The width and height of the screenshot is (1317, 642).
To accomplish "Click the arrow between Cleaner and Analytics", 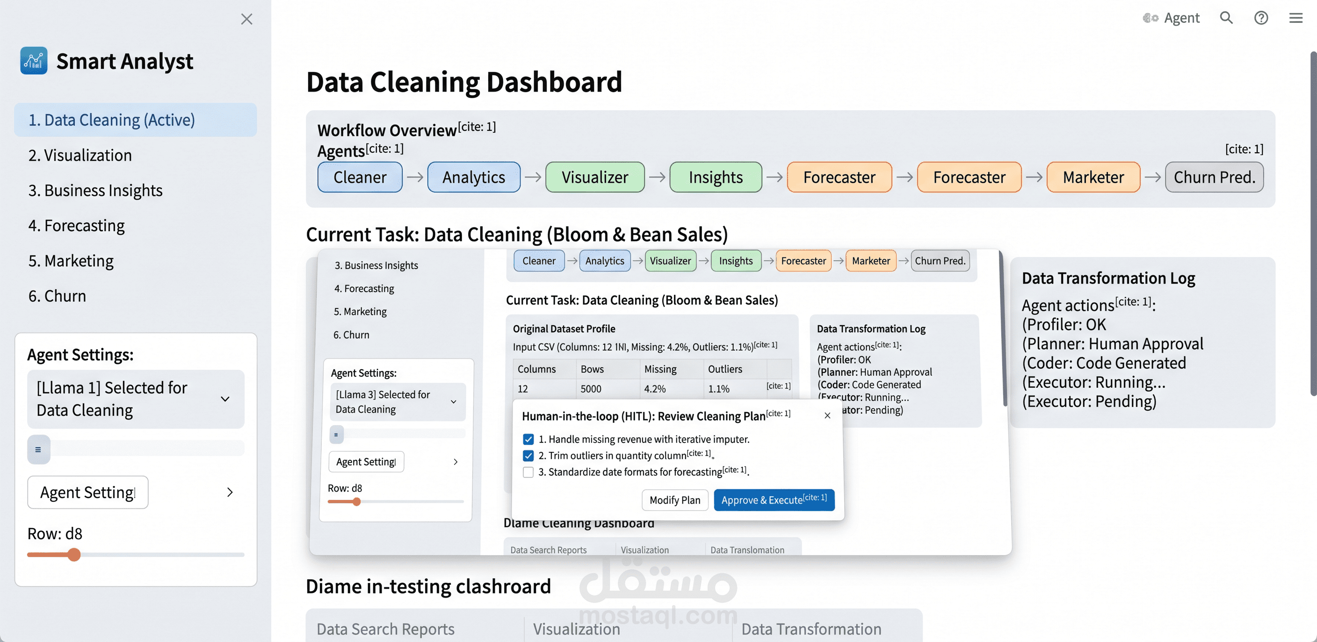I will point(415,177).
